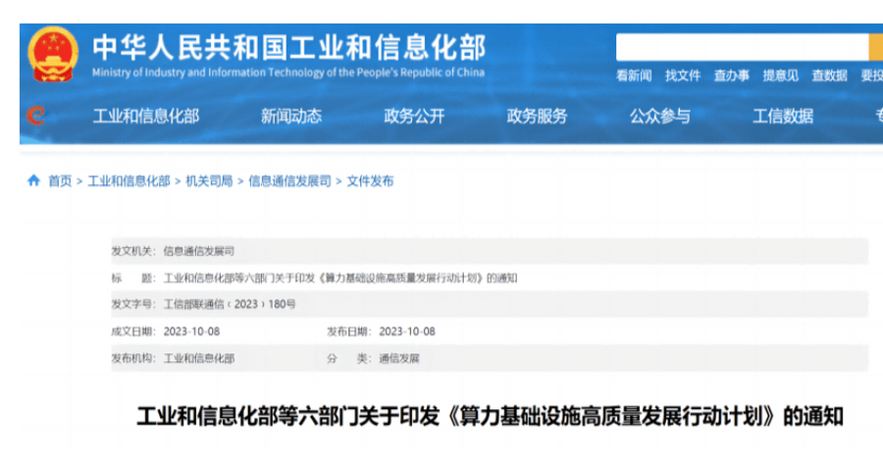Select the 工信数据 navigation menu
Viewport: 883px width, 461px height.
coord(783,116)
